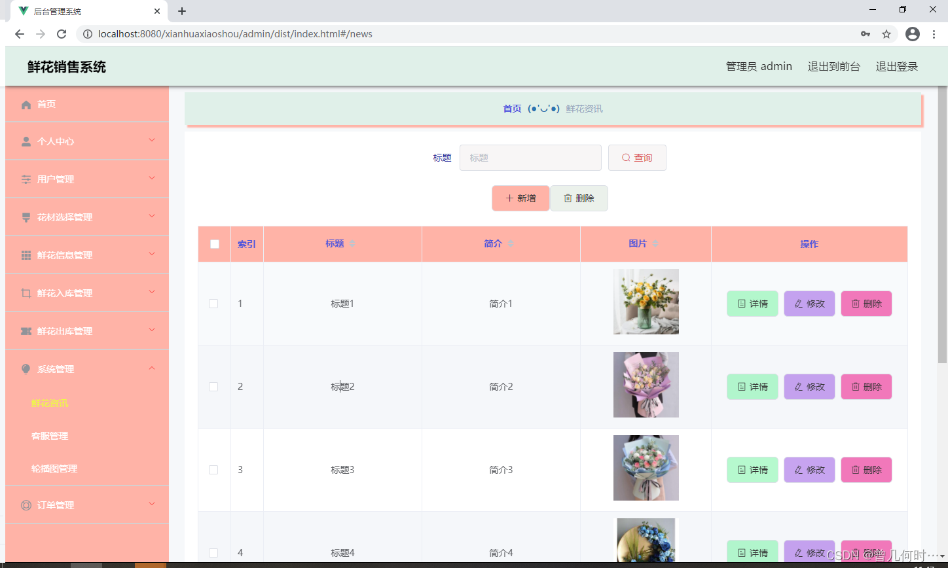Bookmark this page with the star icon
This screenshot has width=948, height=568.
(886, 34)
